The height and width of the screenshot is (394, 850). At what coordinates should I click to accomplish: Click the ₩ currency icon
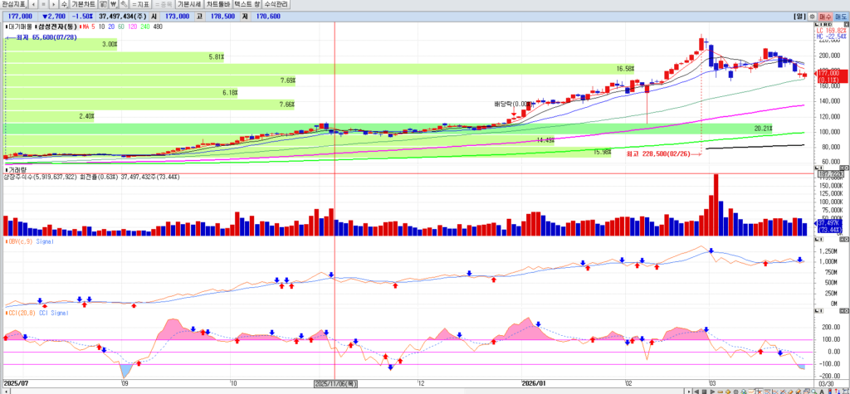(x=114, y=4)
